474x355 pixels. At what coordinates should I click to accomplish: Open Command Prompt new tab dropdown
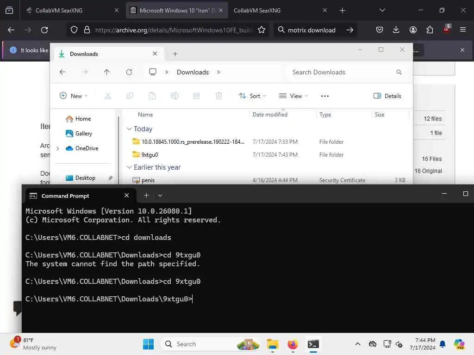point(160,196)
